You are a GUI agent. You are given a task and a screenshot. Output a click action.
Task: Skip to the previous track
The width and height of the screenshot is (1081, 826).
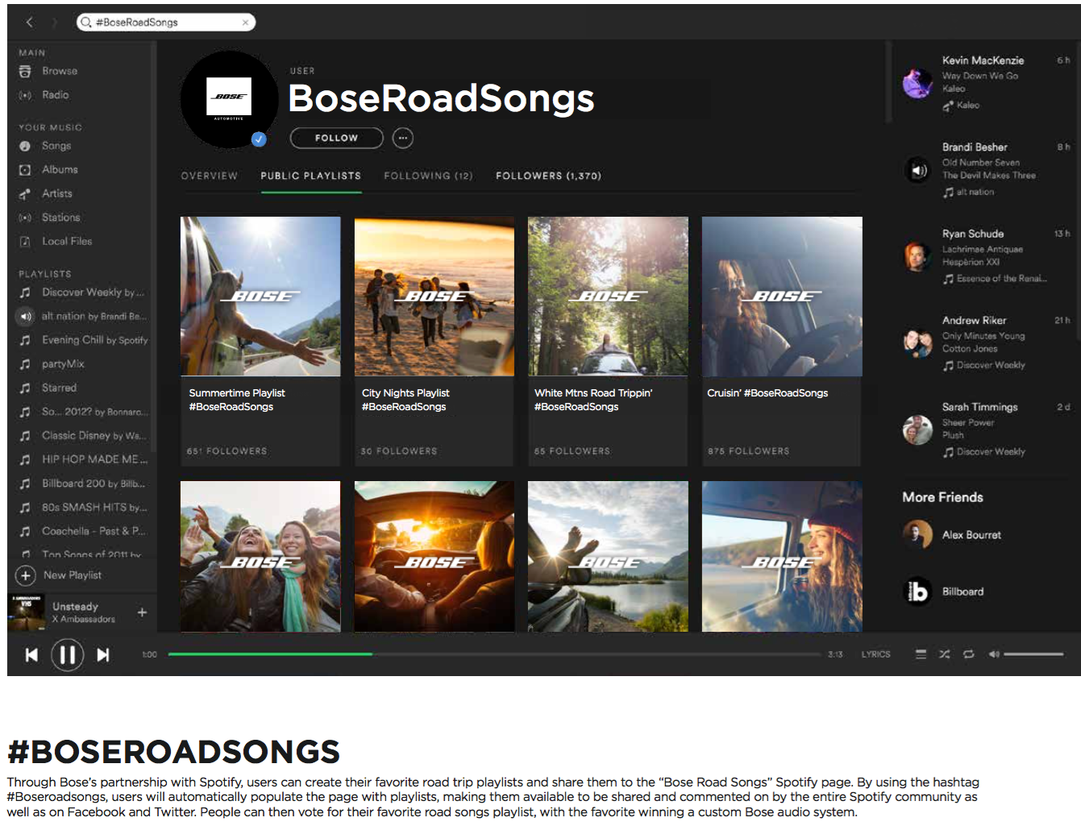click(x=31, y=654)
